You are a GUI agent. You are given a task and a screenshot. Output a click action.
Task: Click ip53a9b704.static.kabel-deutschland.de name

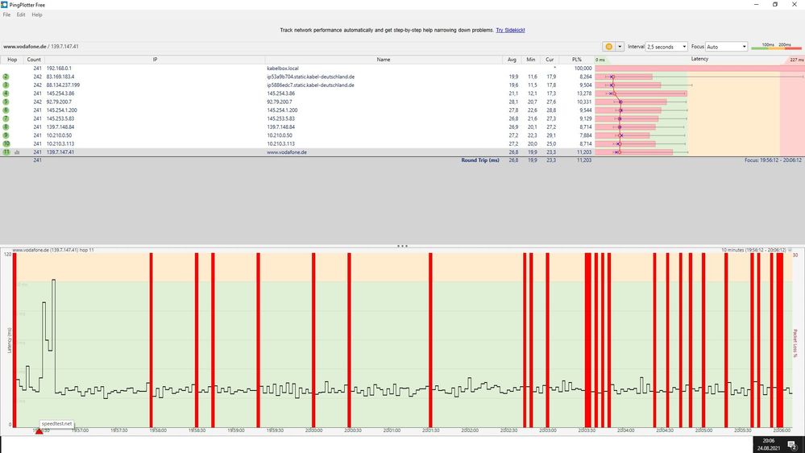310,77
